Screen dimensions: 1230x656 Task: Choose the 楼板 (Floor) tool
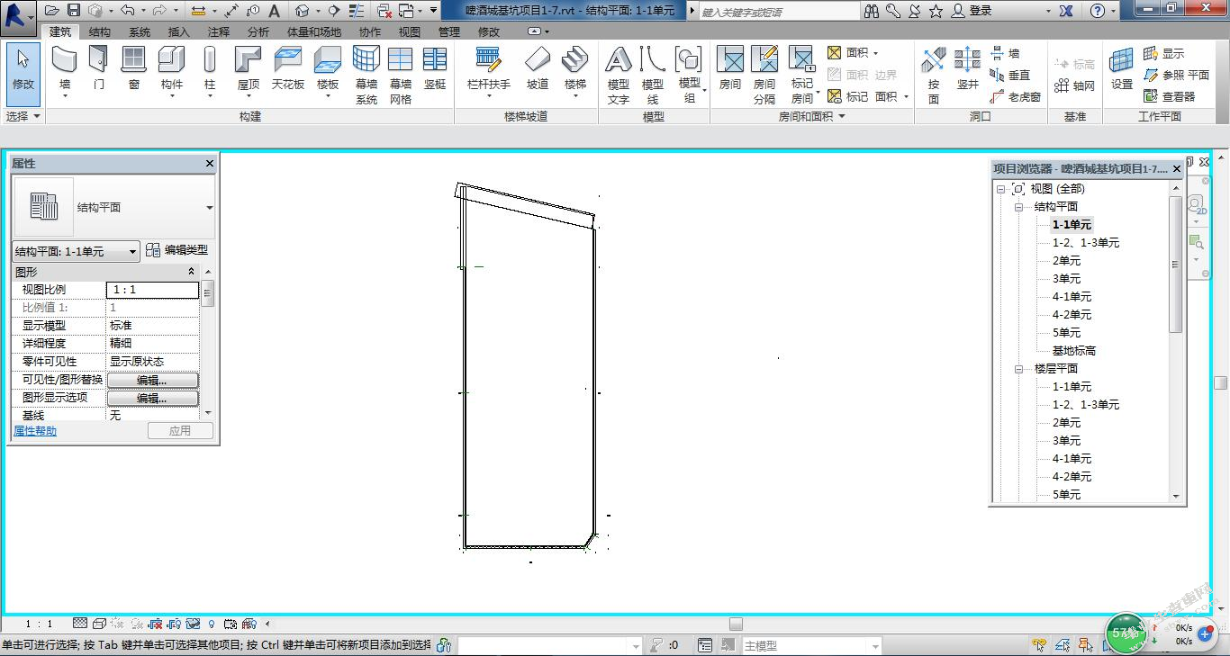tap(328, 70)
